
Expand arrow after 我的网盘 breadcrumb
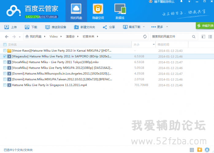tap(45, 36)
